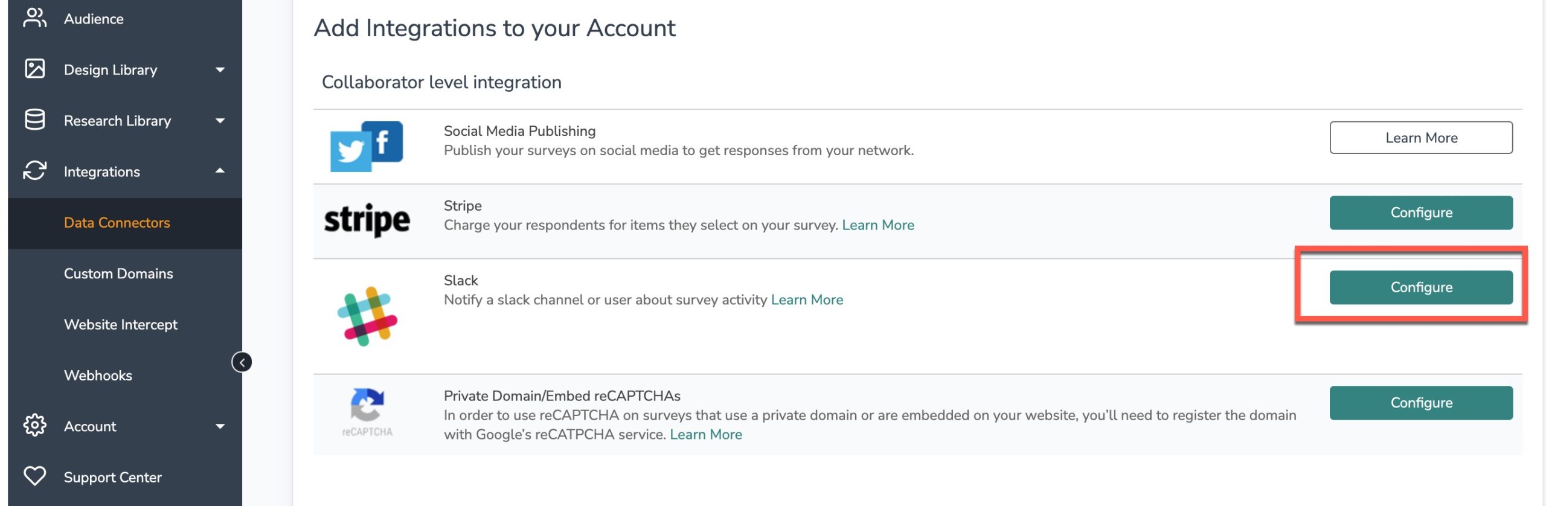This screenshot has height=506, width=1546.
Task: Click the Support Center heart icon
Action: pyautogui.click(x=34, y=476)
